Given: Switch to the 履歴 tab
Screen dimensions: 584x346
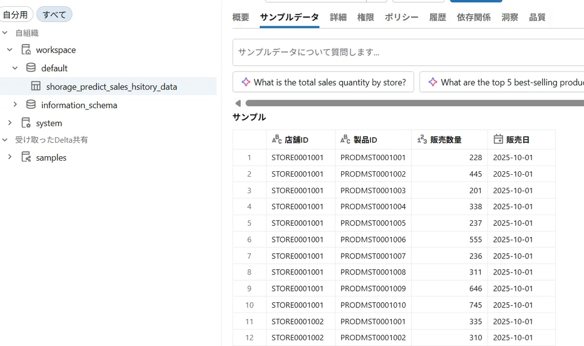Looking at the screenshot, I should [438, 18].
